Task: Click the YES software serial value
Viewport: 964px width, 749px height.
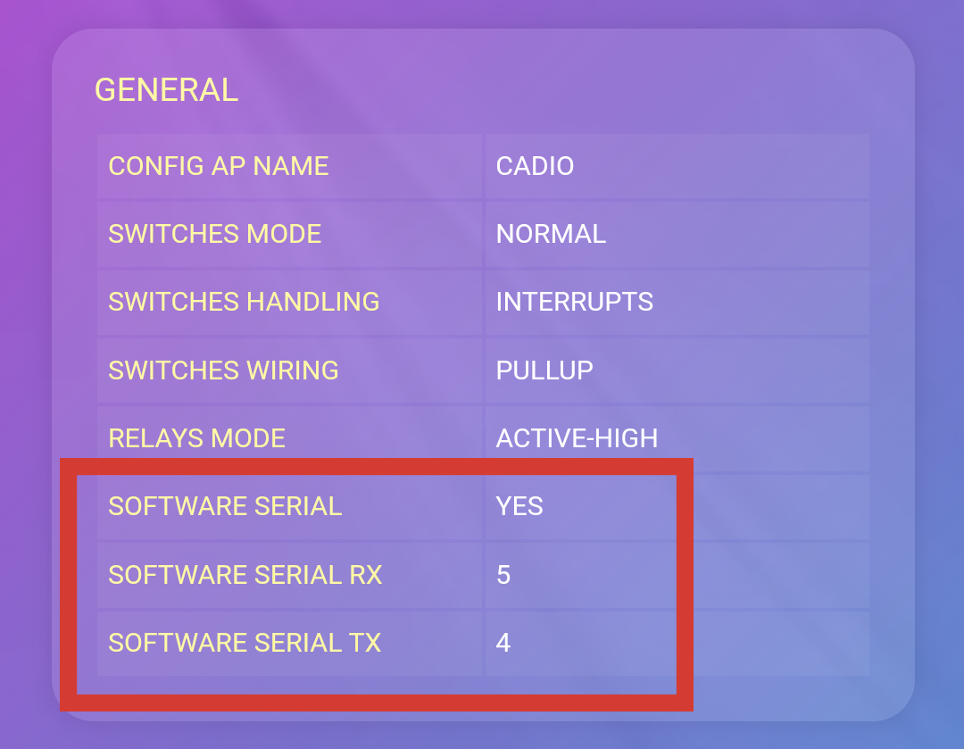Action: click(x=519, y=506)
